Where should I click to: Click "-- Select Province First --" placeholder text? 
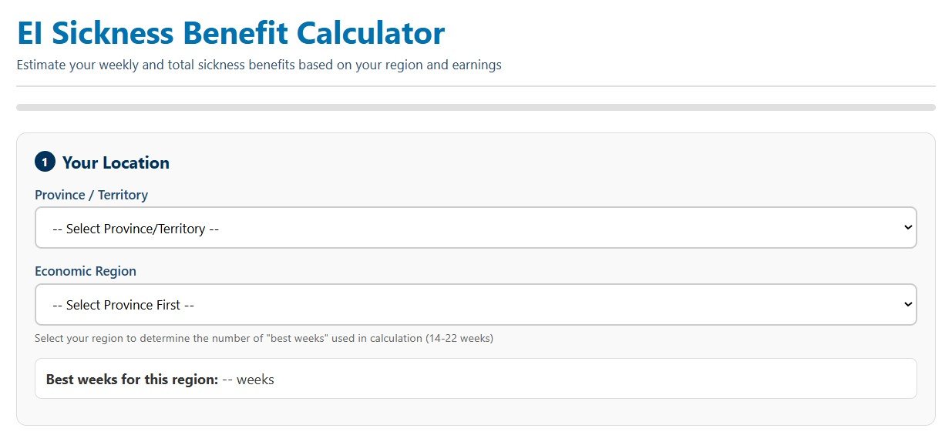click(123, 305)
